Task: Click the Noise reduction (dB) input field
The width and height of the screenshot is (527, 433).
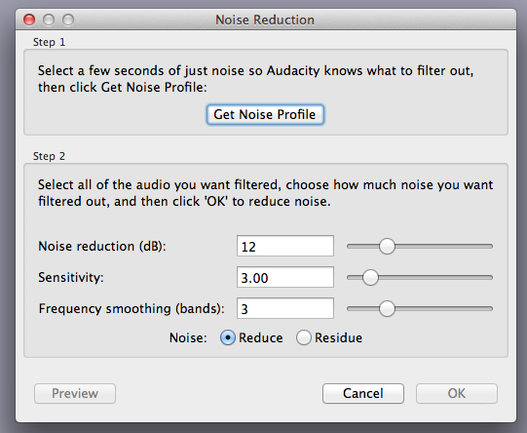Action: 285,246
